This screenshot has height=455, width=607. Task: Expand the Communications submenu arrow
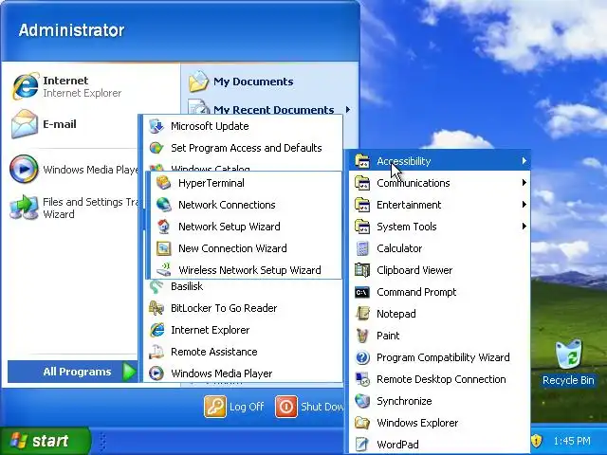click(524, 182)
